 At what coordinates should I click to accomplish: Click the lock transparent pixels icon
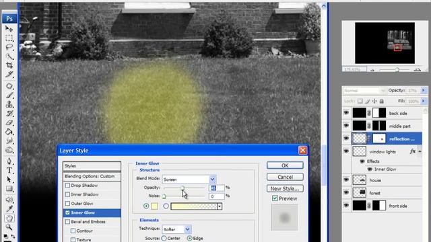coord(360,102)
